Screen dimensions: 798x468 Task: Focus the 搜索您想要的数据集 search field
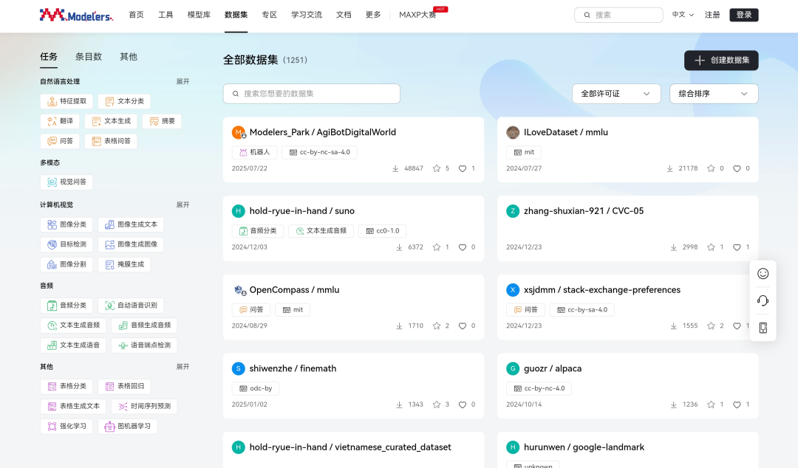pyautogui.click(x=312, y=94)
